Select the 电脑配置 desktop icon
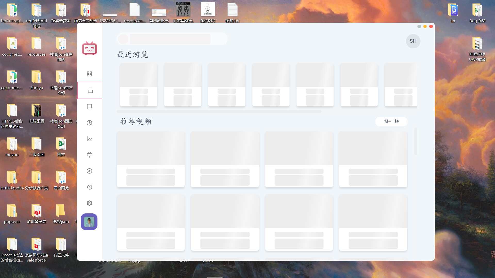Viewport: 495px width, 278px height. [36, 113]
